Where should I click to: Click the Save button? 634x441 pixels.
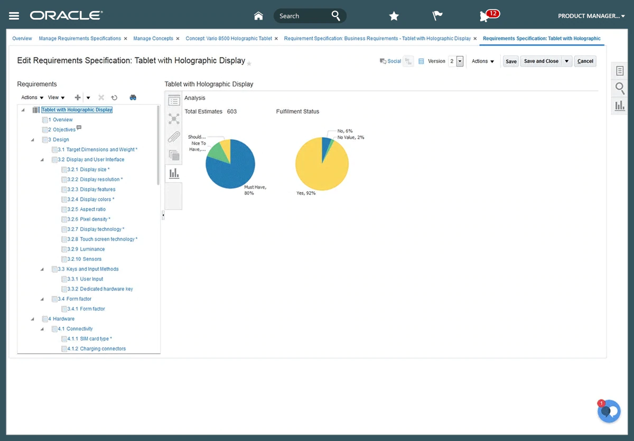pos(511,61)
